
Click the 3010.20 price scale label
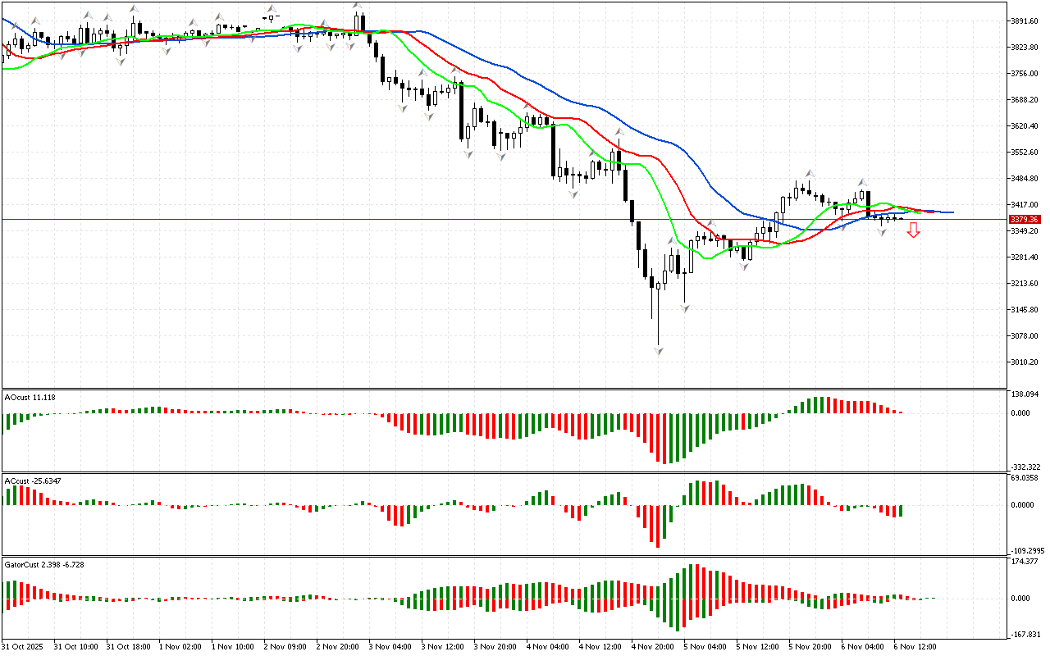click(x=1025, y=362)
